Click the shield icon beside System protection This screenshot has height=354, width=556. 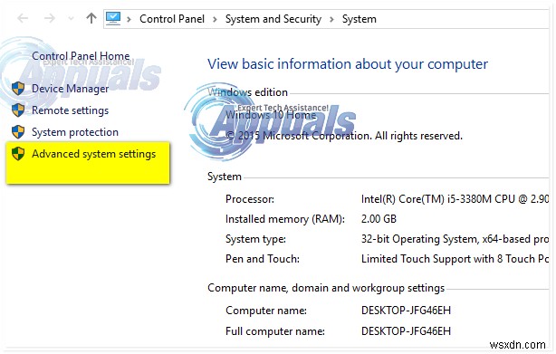coord(18,132)
